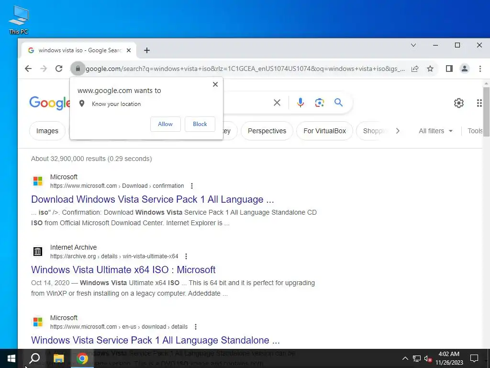
Task: Block the location request
Action: [x=200, y=124]
